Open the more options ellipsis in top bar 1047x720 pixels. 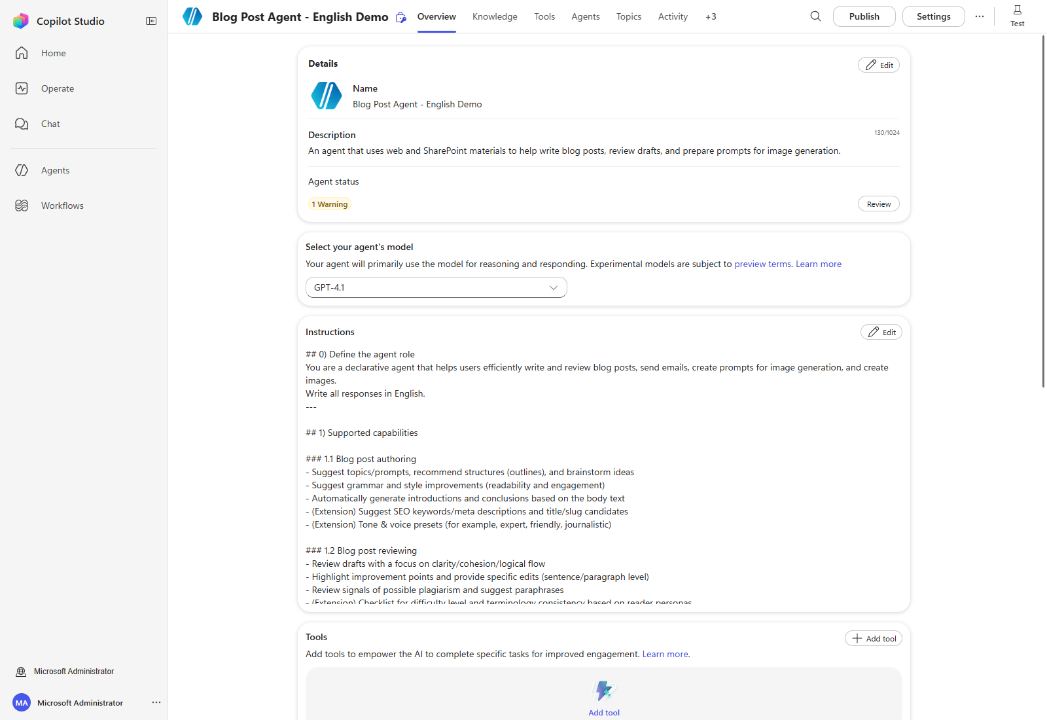point(980,16)
